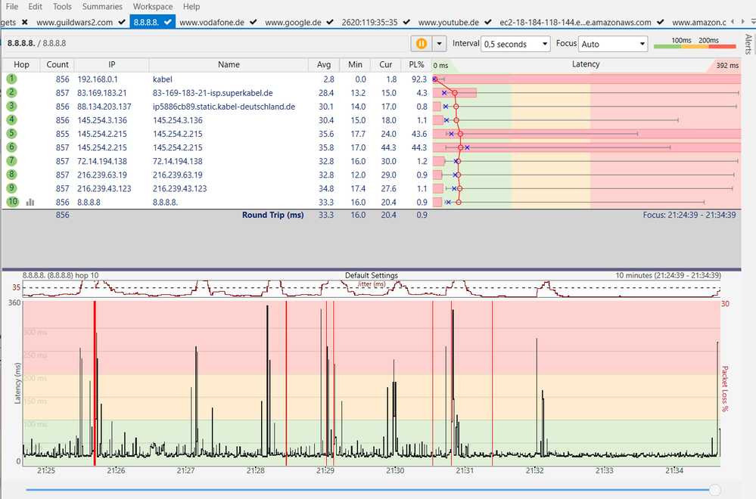The image size is (756, 499).
Task: Click the timeline slider handle at the bottom
Action: tap(714, 490)
